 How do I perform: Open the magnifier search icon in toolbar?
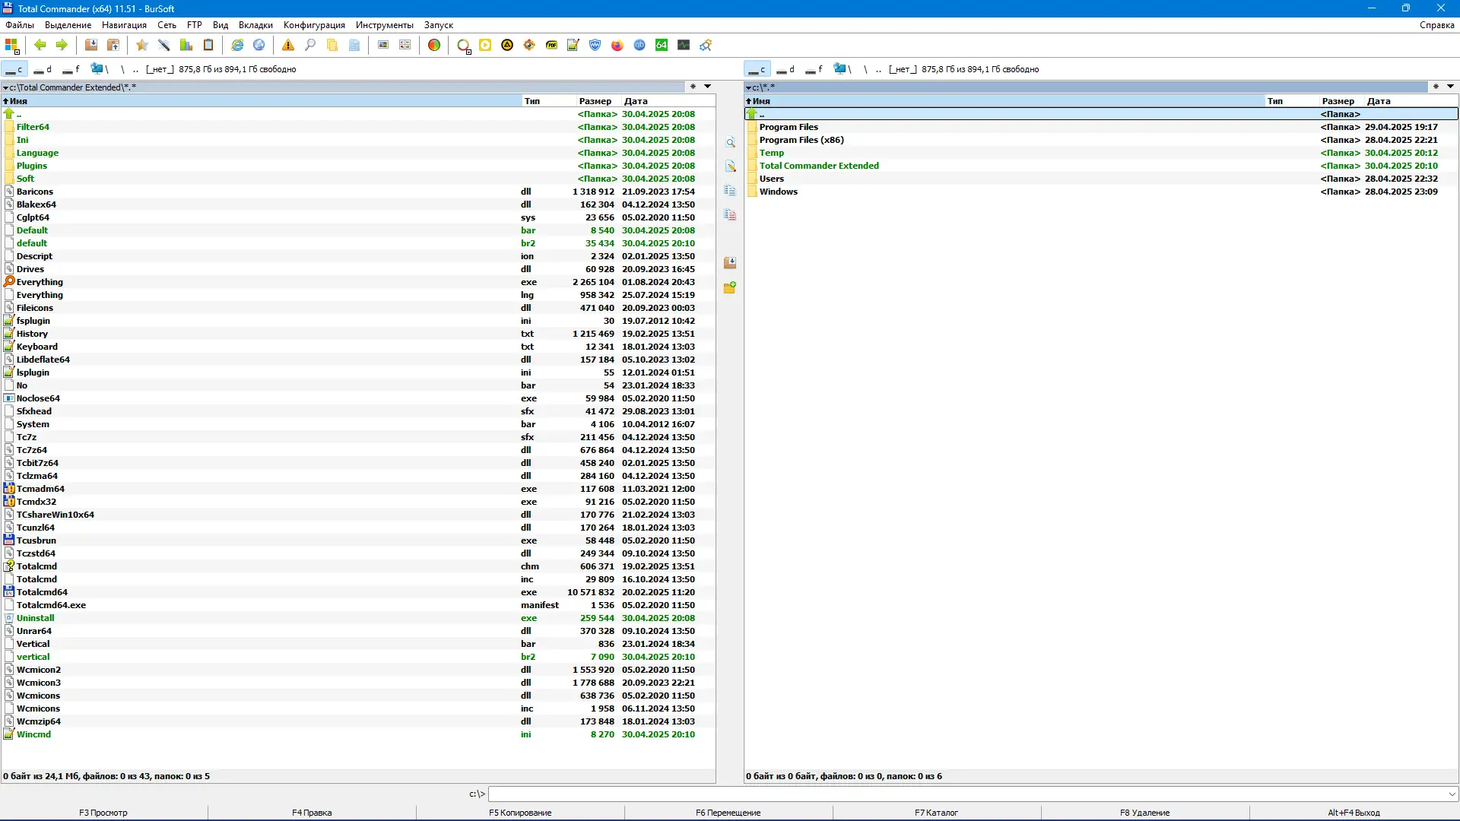click(x=310, y=46)
